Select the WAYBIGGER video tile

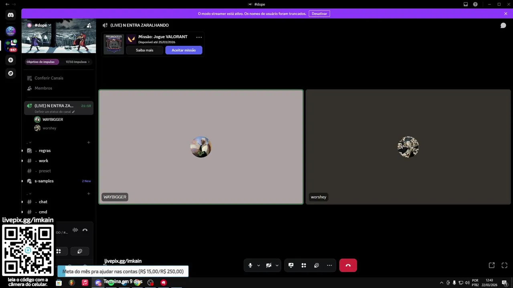(201, 147)
